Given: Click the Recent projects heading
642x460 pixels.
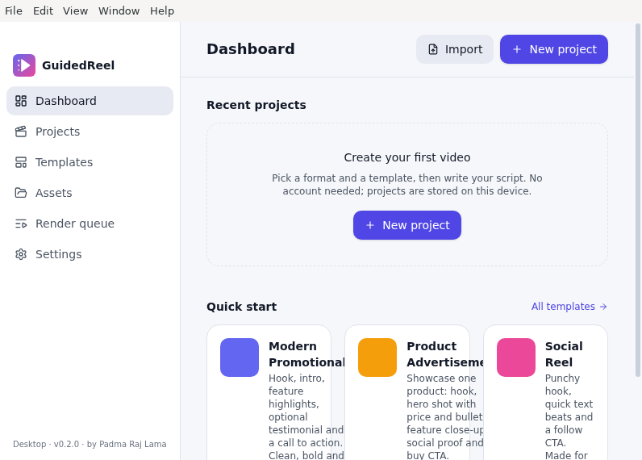Looking at the screenshot, I should [256, 105].
